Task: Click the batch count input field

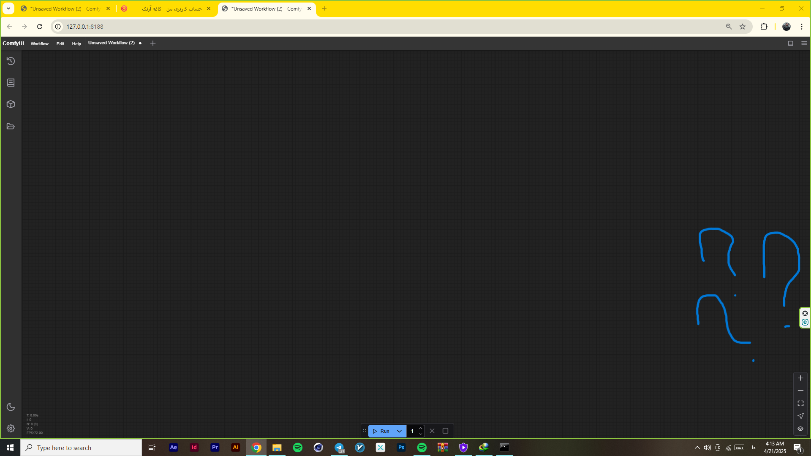Action: (x=413, y=431)
